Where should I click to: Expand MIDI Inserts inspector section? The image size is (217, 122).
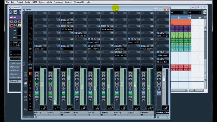(15, 67)
